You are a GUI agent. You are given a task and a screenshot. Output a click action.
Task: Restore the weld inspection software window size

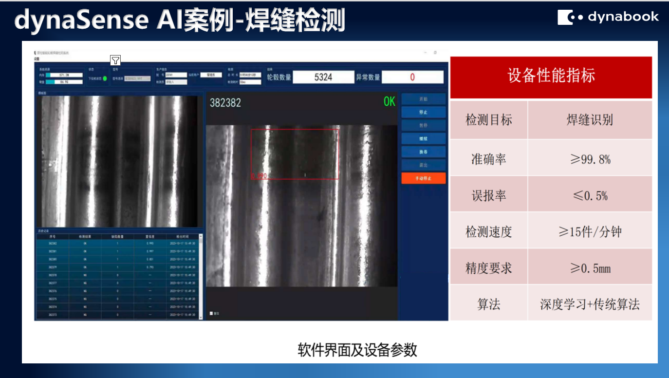[x=435, y=53]
